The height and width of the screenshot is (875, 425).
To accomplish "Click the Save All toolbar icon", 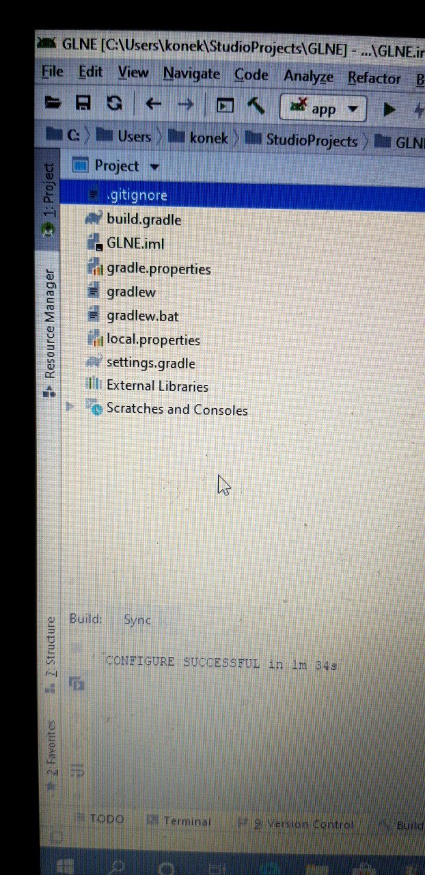I will 83,103.
